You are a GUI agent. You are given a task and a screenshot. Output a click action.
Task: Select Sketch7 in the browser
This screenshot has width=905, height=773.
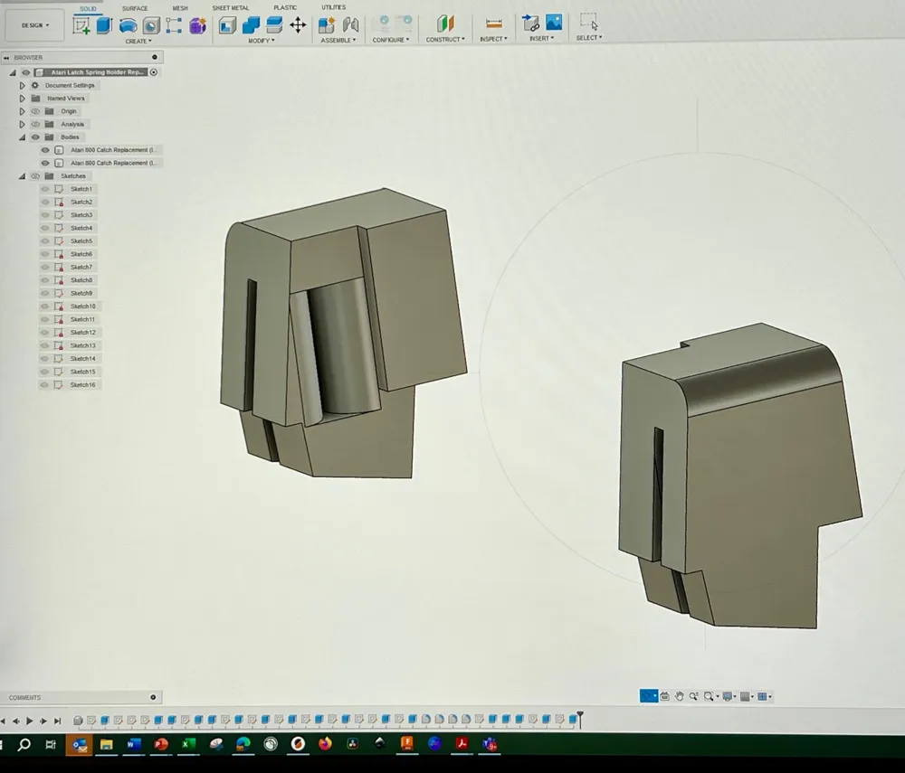coord(81,267)
